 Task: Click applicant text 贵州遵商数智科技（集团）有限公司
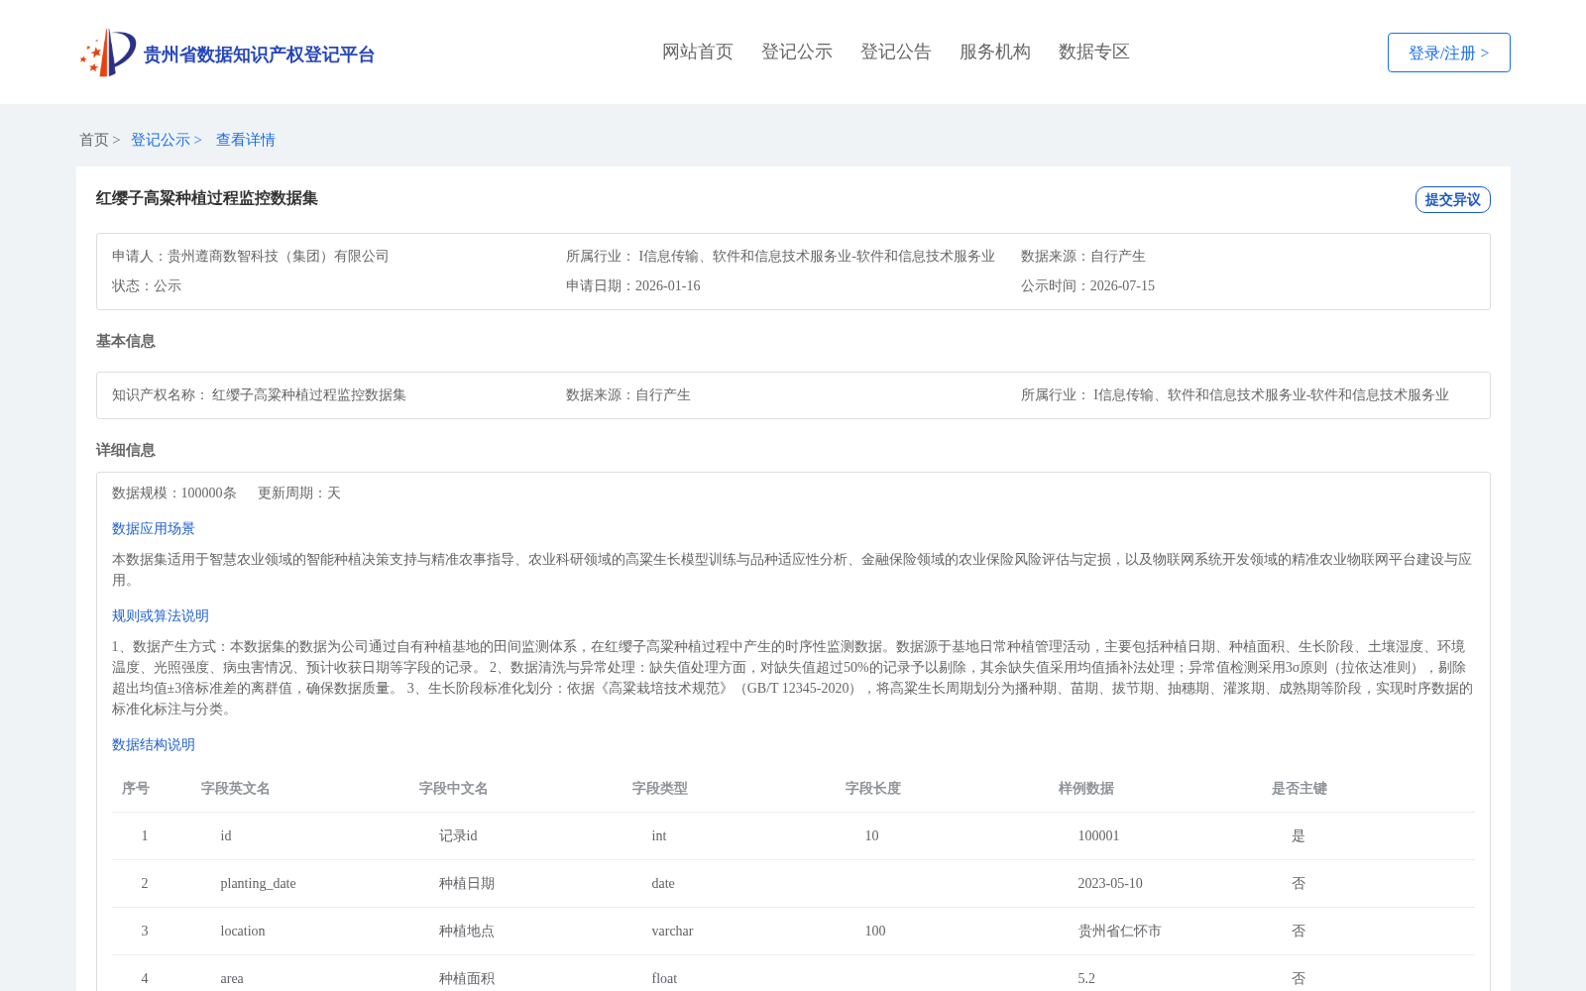[x=279, y=256]
